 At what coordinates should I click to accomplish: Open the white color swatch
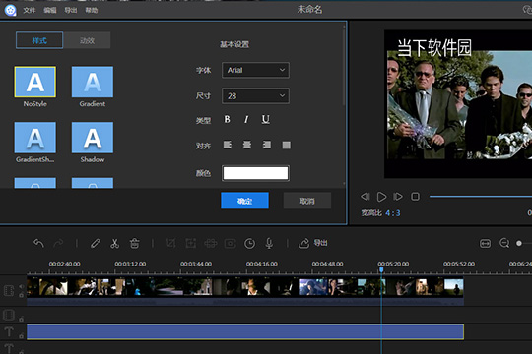pos(255,173)
